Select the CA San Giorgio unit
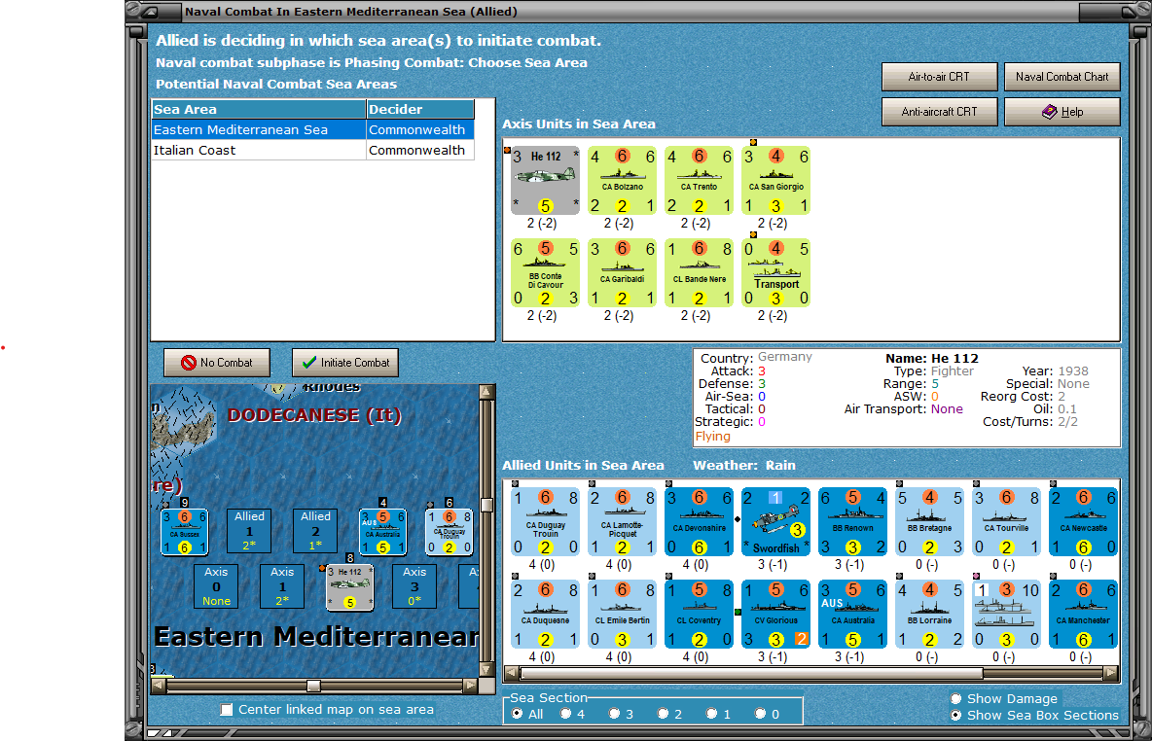 point(775,181)
